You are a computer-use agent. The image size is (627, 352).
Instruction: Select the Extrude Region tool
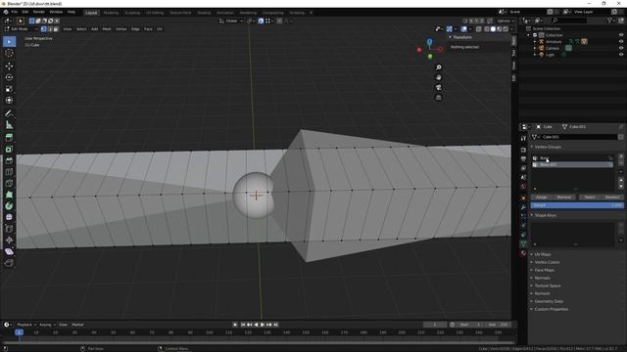(x=9, y=138)
